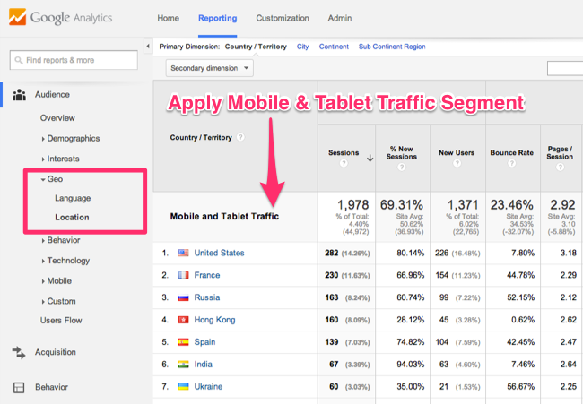583x404 pixels.
Task: Click the Spain flag icon
Action: (x=183, y=342)
